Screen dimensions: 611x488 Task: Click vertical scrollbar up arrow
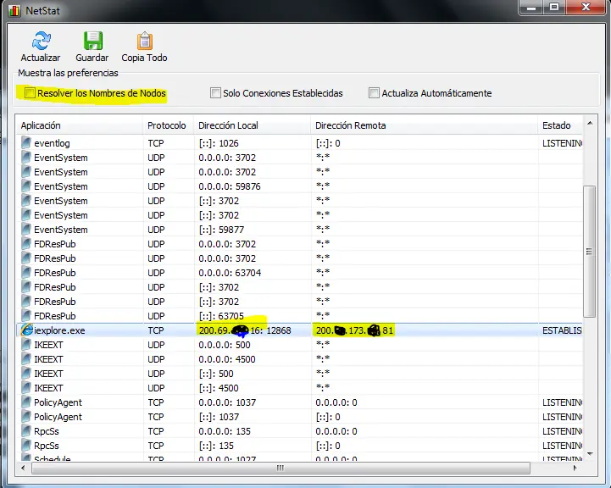coord(590,123)
